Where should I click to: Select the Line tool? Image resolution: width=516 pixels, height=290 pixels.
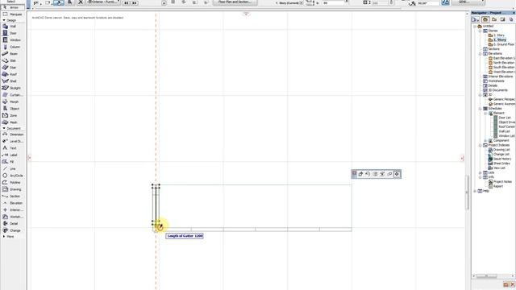(13, 168)
